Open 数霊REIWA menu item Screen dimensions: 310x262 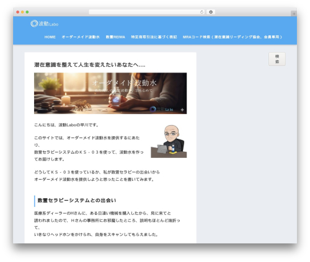(115, 37)
